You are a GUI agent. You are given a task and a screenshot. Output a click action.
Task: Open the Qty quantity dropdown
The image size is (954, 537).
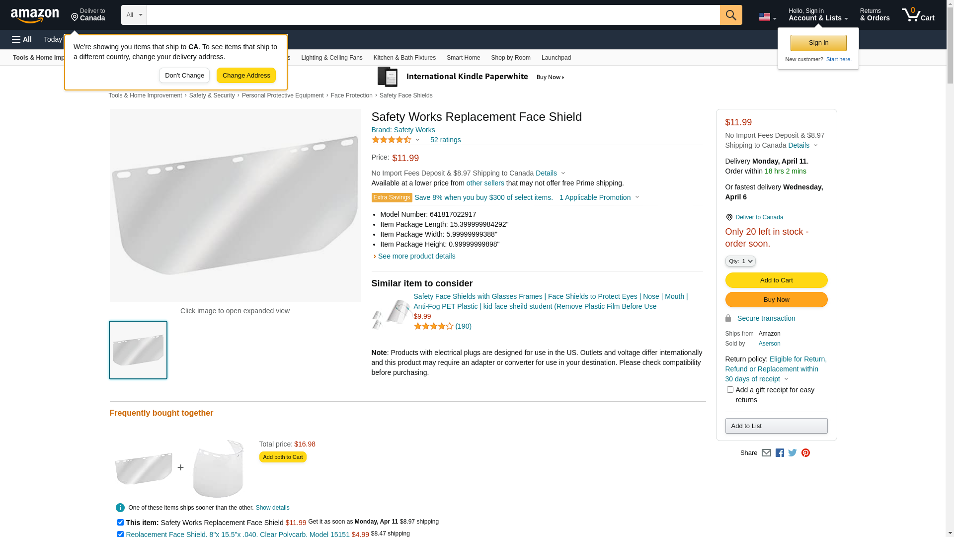(x=740, y=261)
